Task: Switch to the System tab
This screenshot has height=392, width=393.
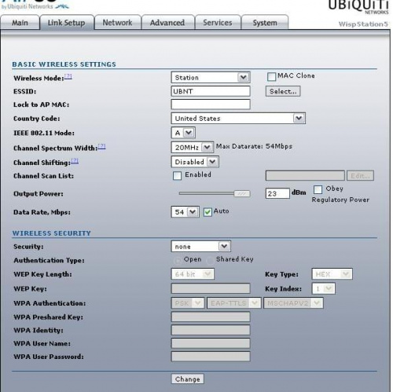Action: pyautogui.click(x=265, y=23)
